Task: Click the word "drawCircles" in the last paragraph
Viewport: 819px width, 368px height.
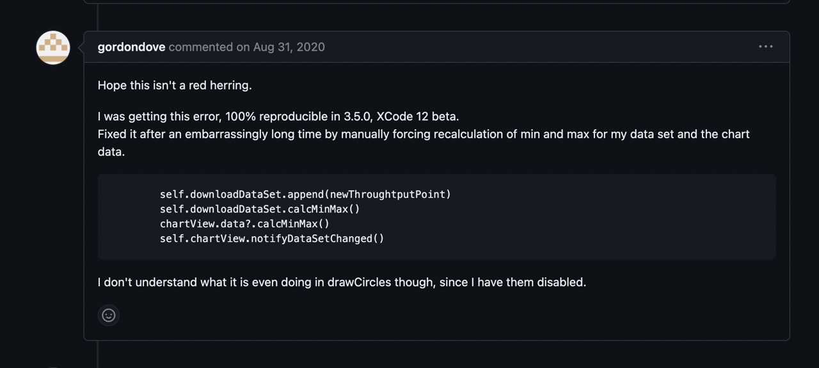Action: (x=359, y=282)
